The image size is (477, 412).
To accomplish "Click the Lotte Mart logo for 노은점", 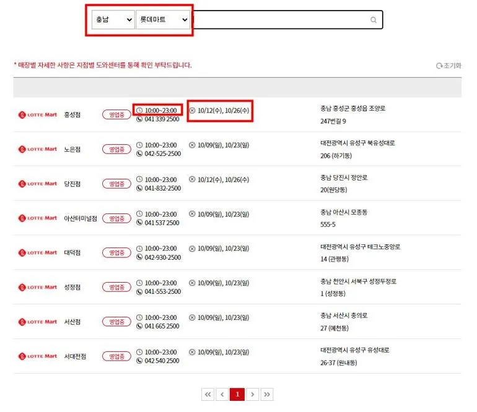I will click(38, 149).
